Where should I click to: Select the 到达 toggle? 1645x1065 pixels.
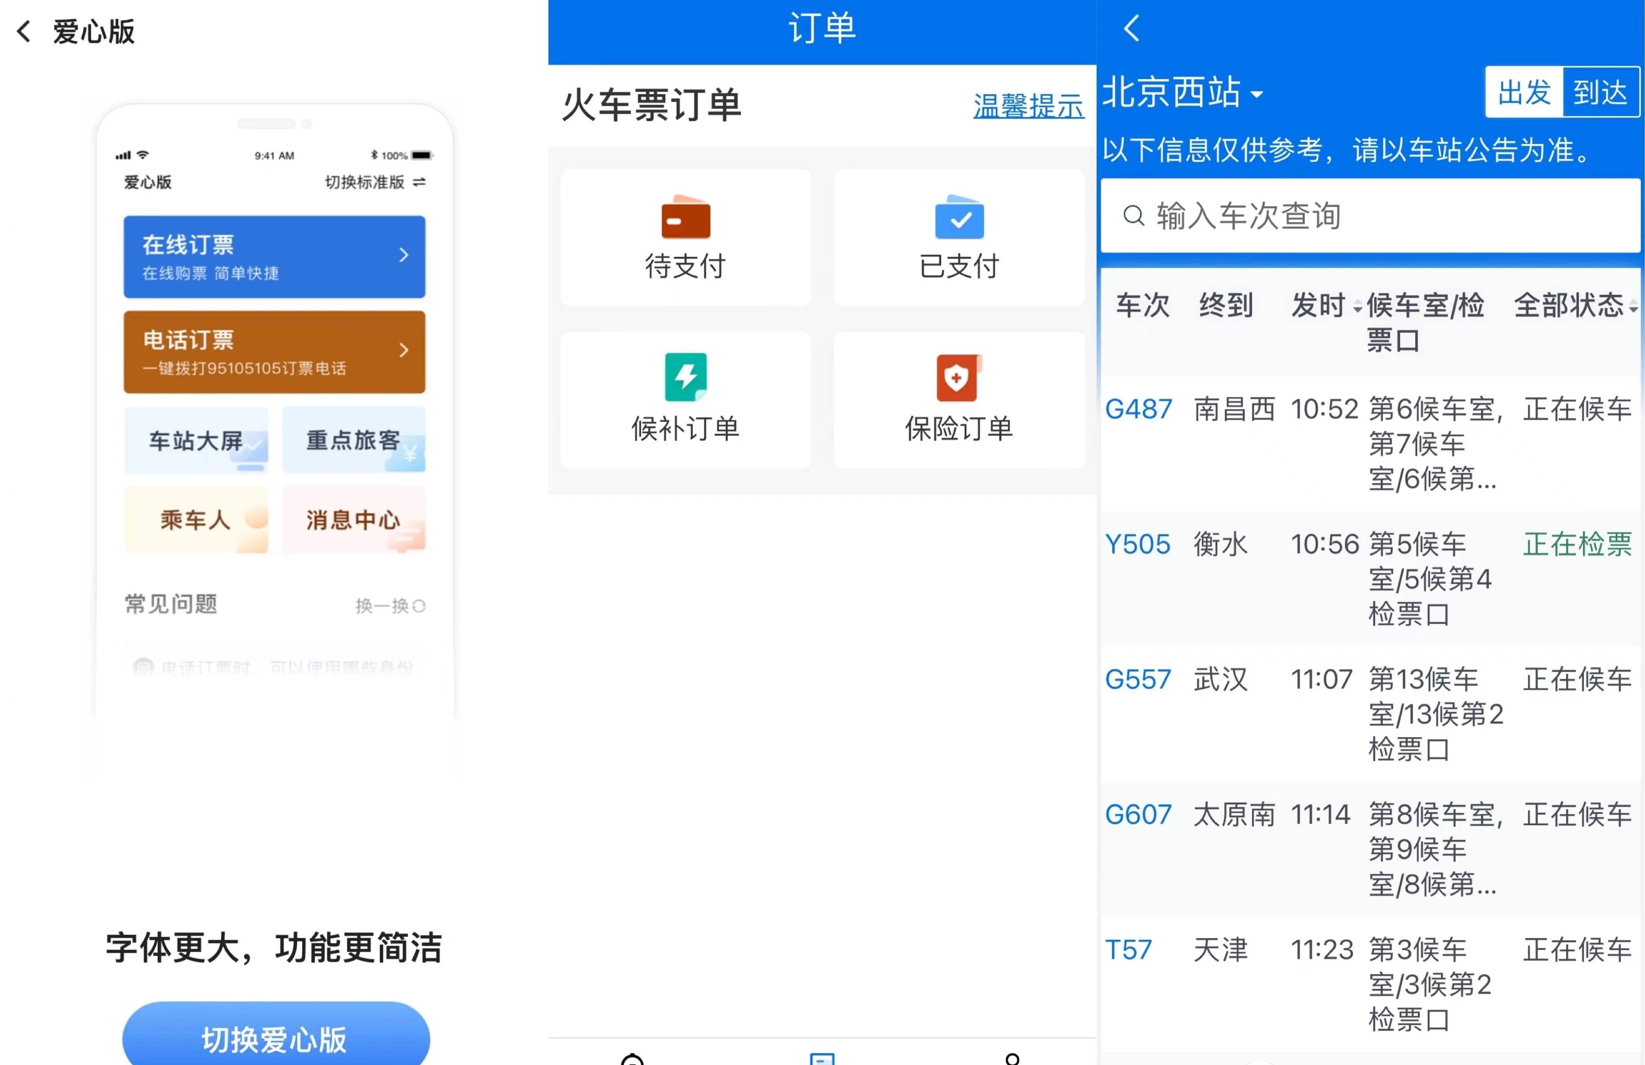(1601, 93)
